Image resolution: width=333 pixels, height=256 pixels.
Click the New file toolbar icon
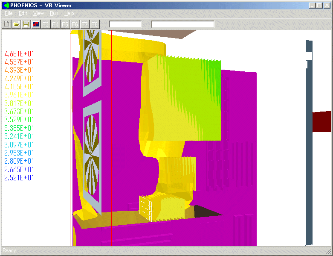(6, 24)
